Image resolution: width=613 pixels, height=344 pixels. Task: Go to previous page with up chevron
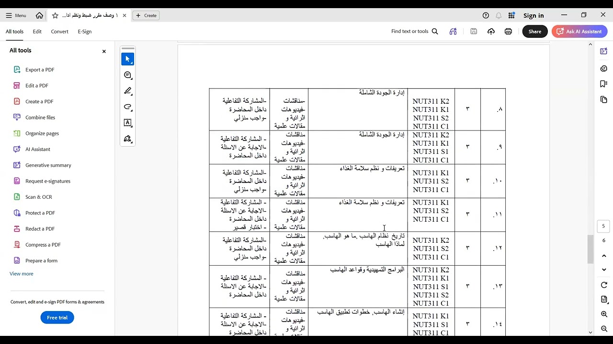click(x=604, y=256)
